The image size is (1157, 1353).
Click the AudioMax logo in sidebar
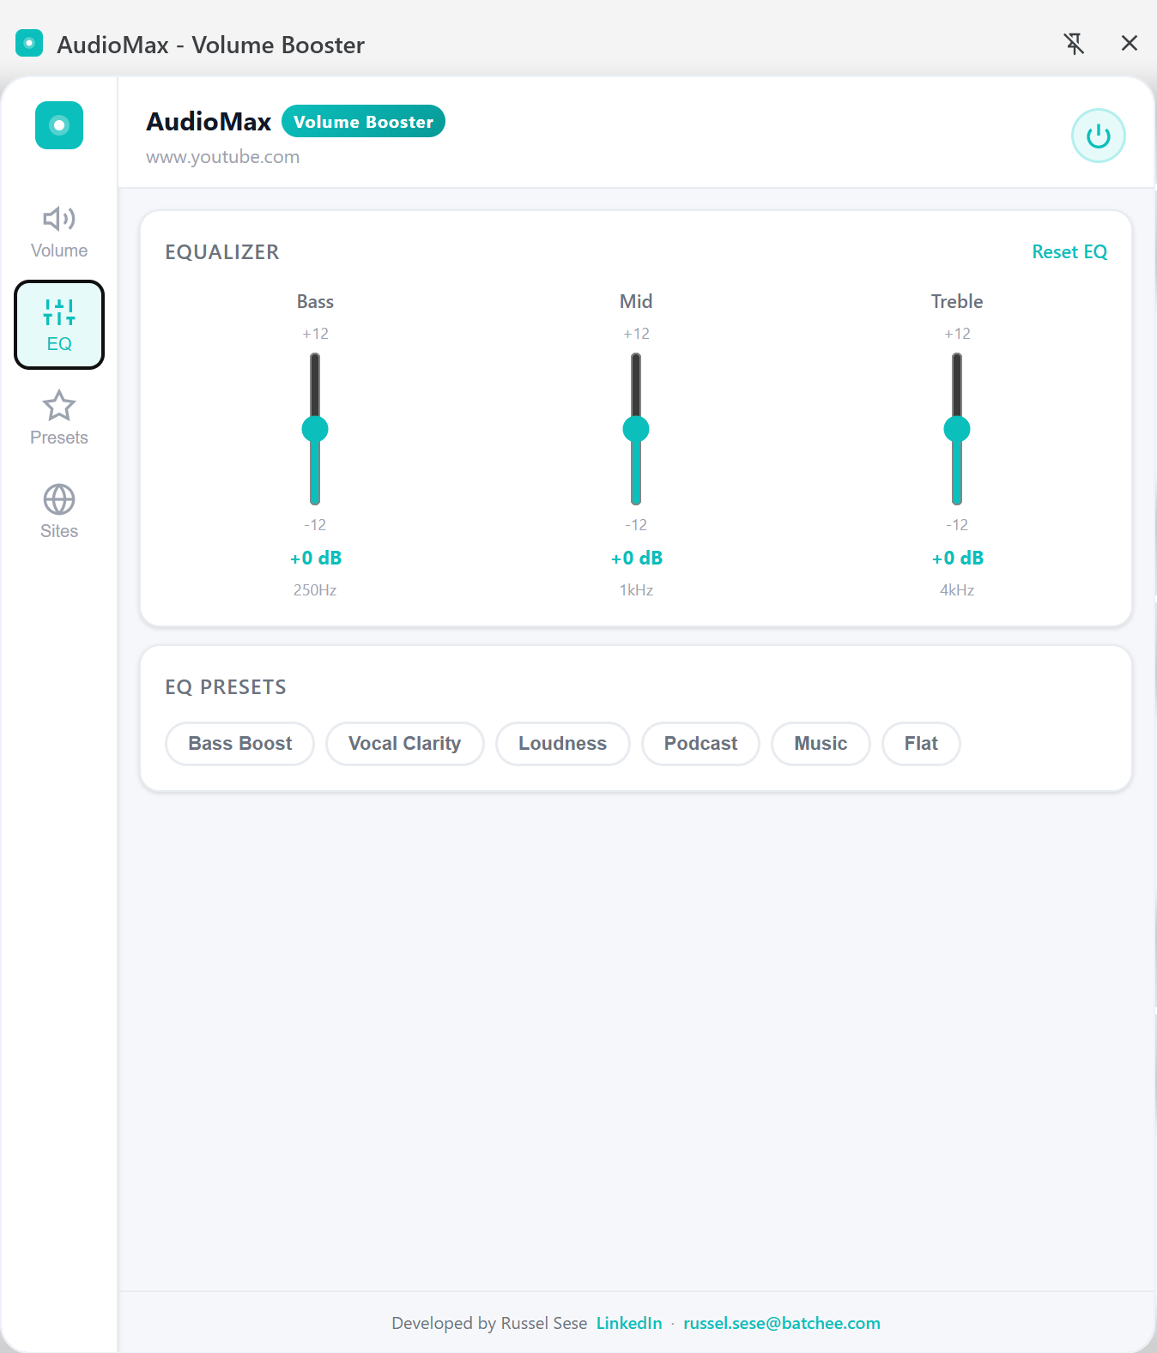click(x=59, y=125)
